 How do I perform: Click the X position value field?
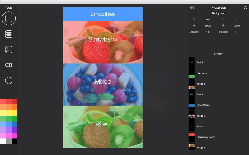point(208,20)
